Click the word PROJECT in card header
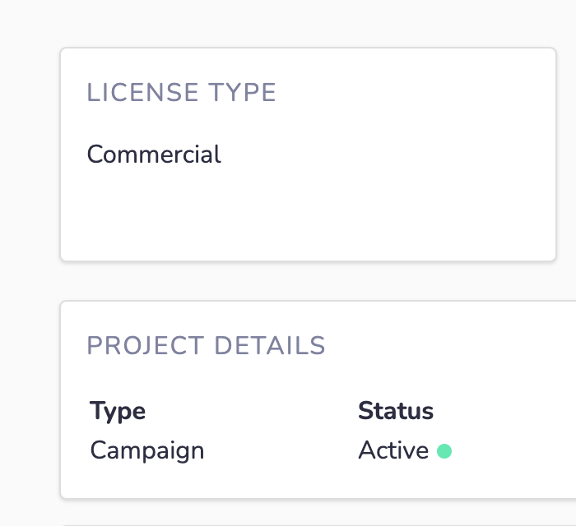Viewport: 576px width, 526px height. pyautogui.click(x=146, y=345)
